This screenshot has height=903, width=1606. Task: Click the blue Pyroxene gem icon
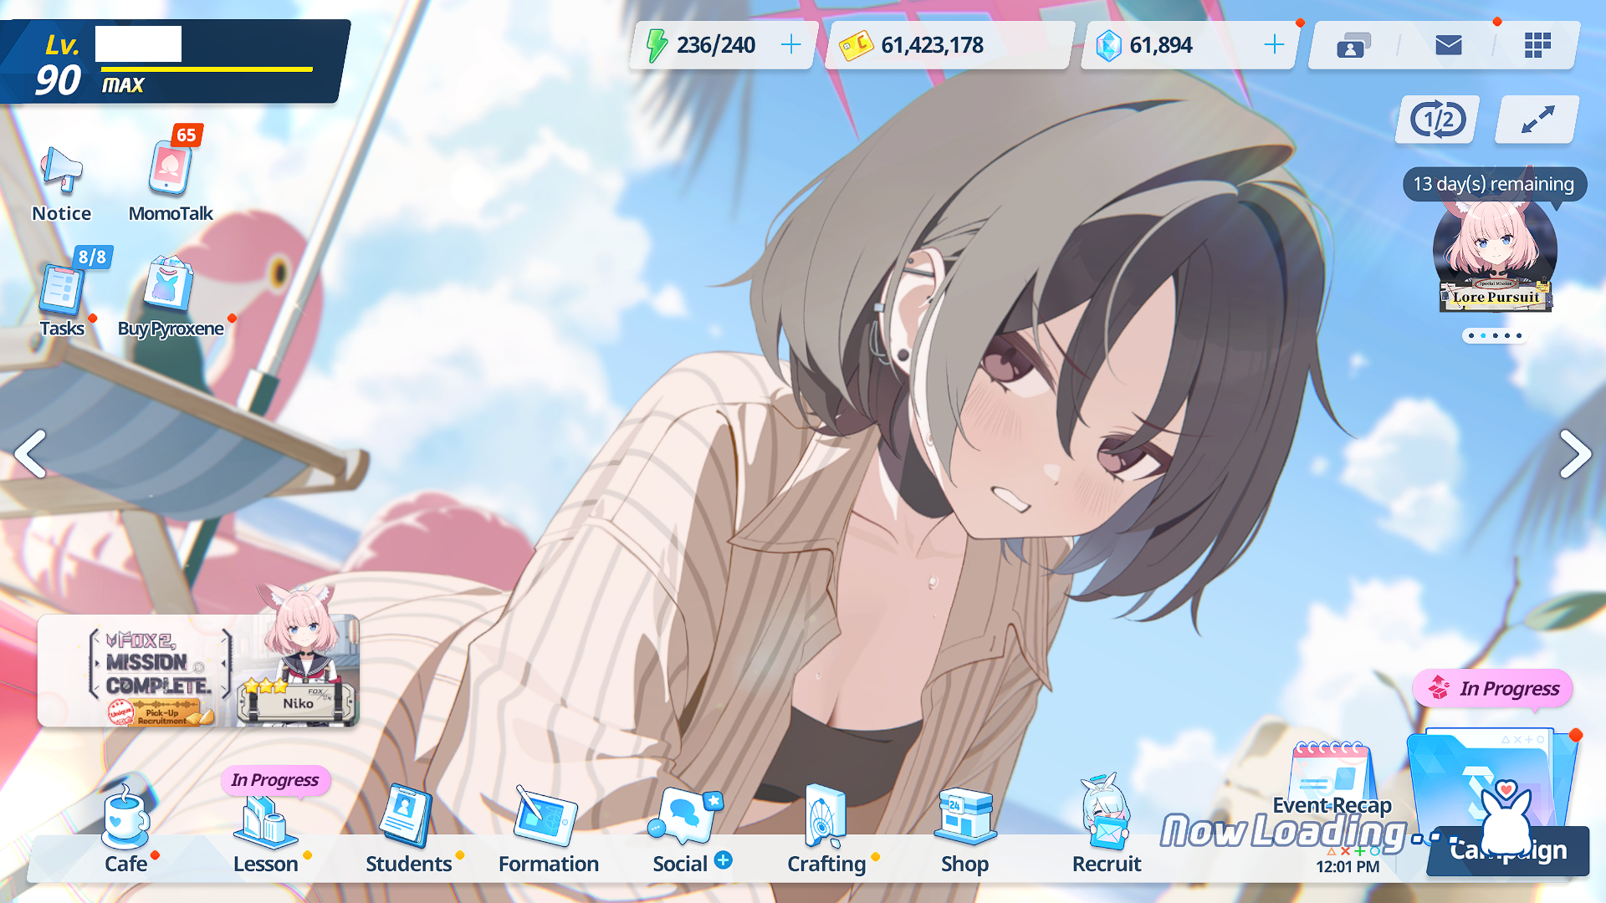[x=1108, y=45]
